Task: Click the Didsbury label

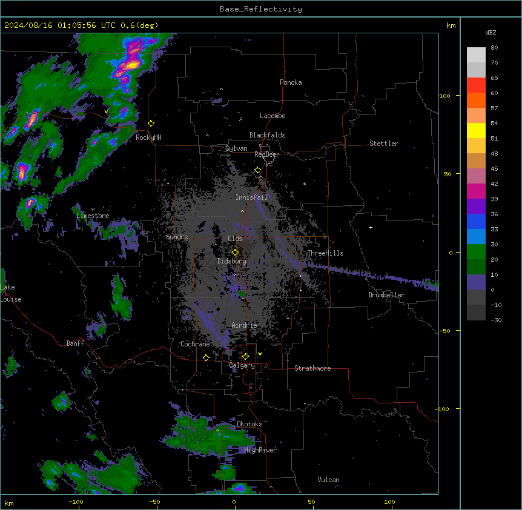Action: 232,261
